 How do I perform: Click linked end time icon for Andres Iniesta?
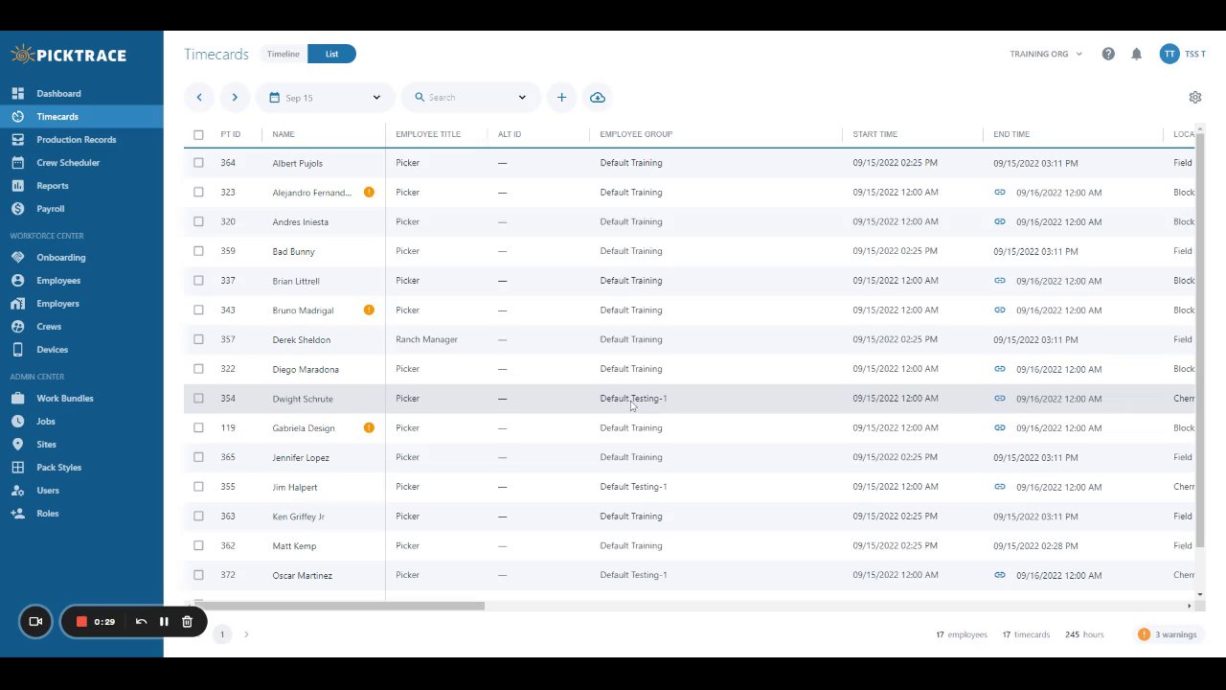pyautogui.click(x=999, y=221)
